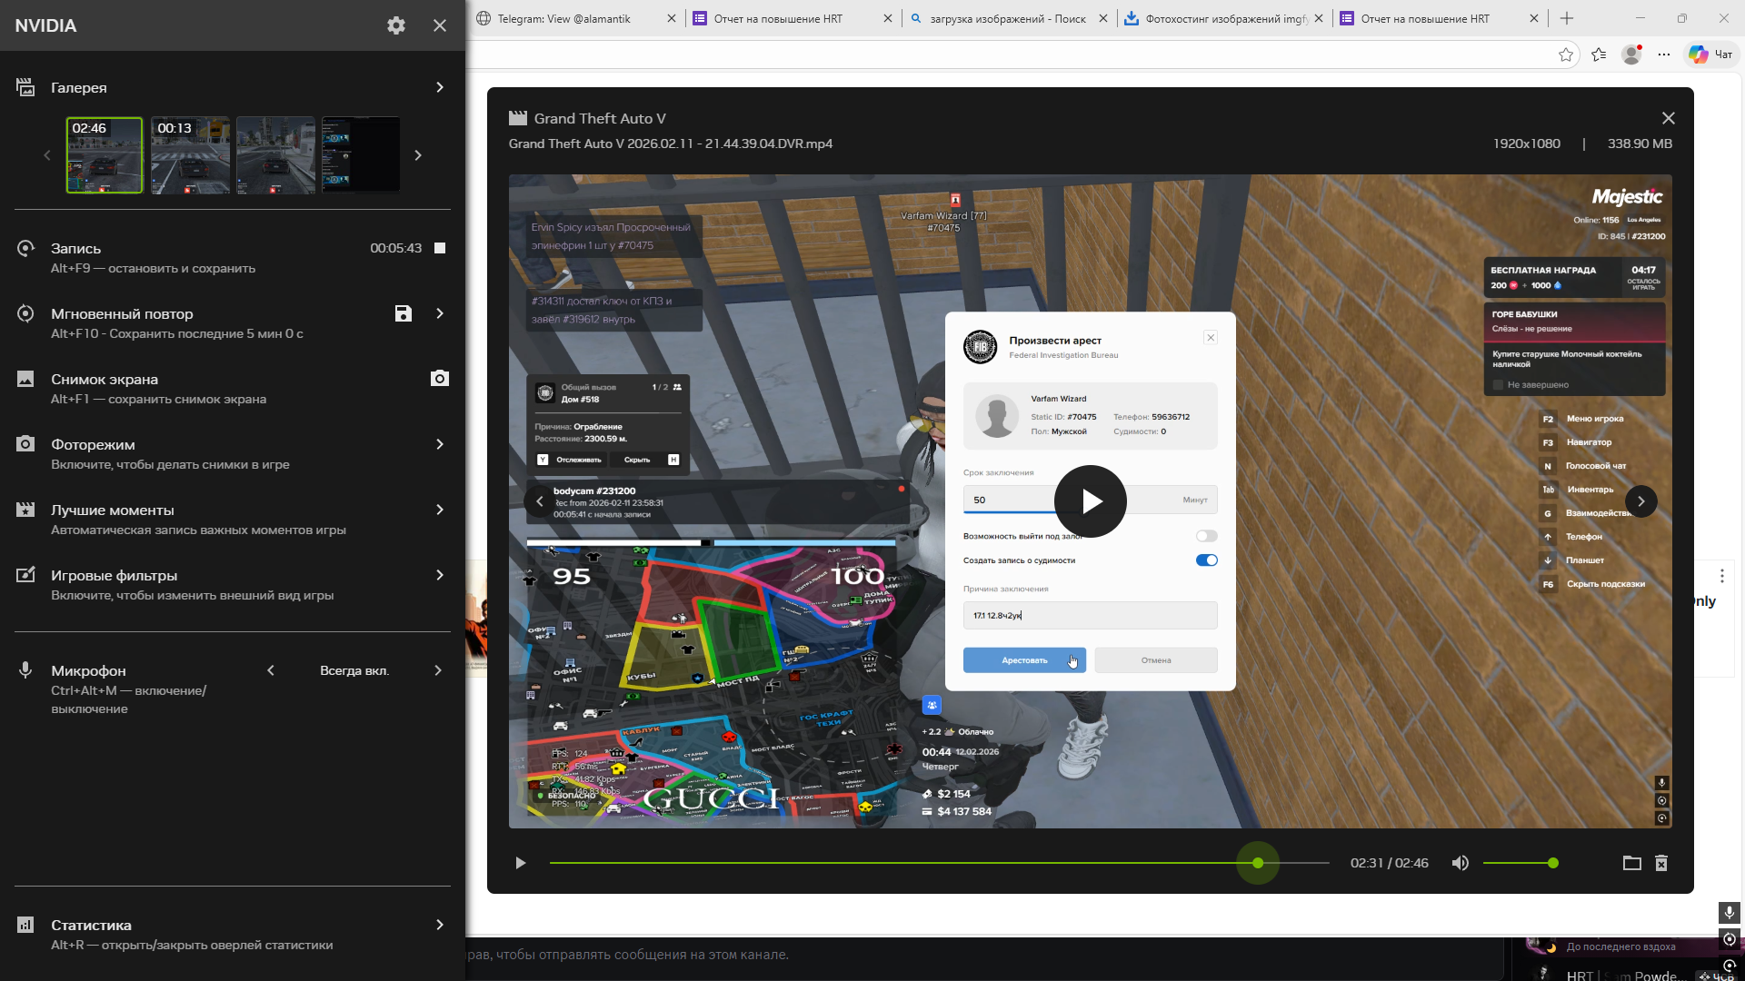This screenshot has width=1745, height=981.
Task: Open Лучшие моменты settings
Action: (x=440, y=510)
